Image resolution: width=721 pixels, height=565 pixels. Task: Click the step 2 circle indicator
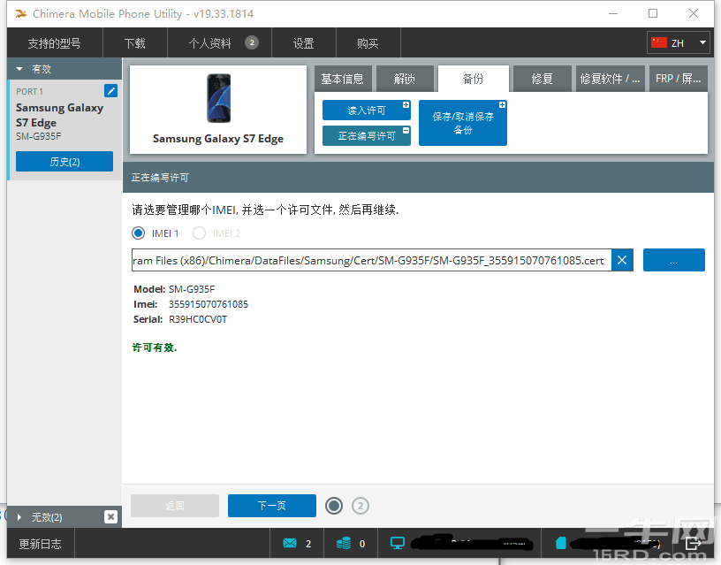[360, 506]
